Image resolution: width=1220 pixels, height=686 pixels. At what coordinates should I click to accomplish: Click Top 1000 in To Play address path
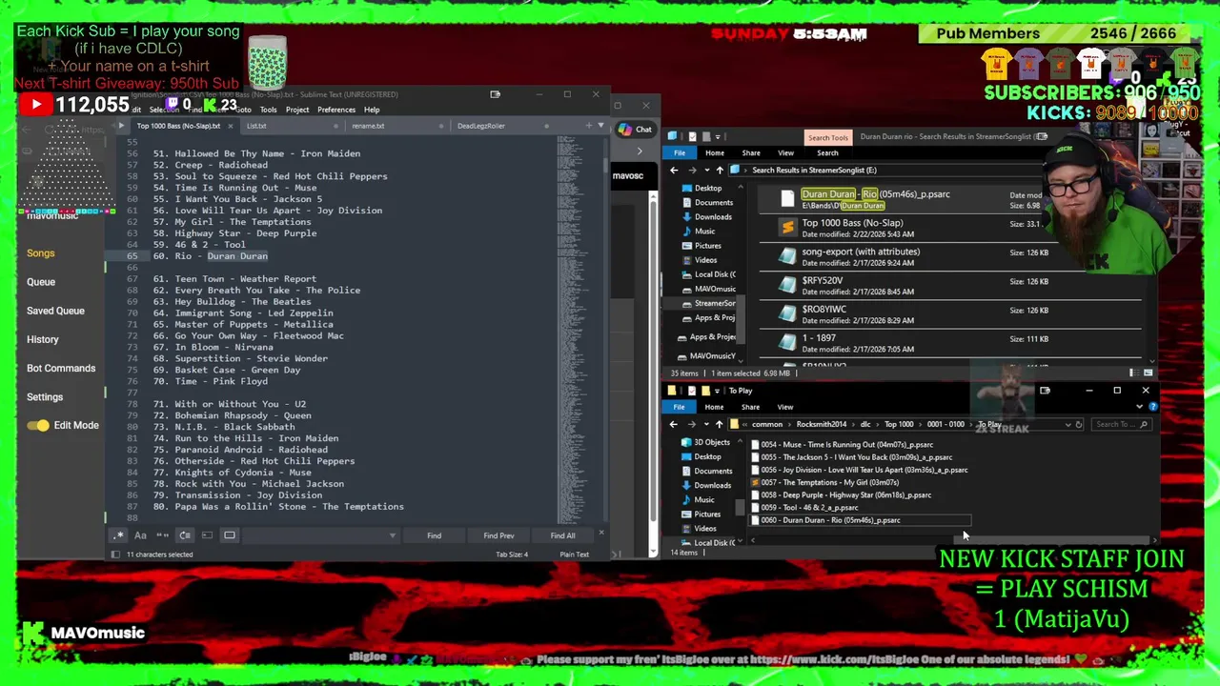pos(898,424)
